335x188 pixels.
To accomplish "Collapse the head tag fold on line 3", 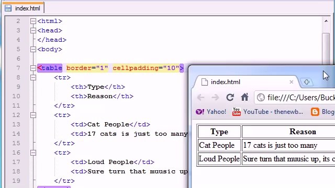I will tap(33, 30).
